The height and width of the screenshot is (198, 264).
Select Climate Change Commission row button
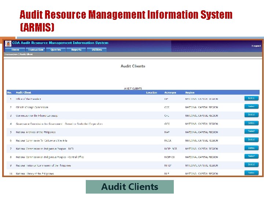[x=252, y=106]
